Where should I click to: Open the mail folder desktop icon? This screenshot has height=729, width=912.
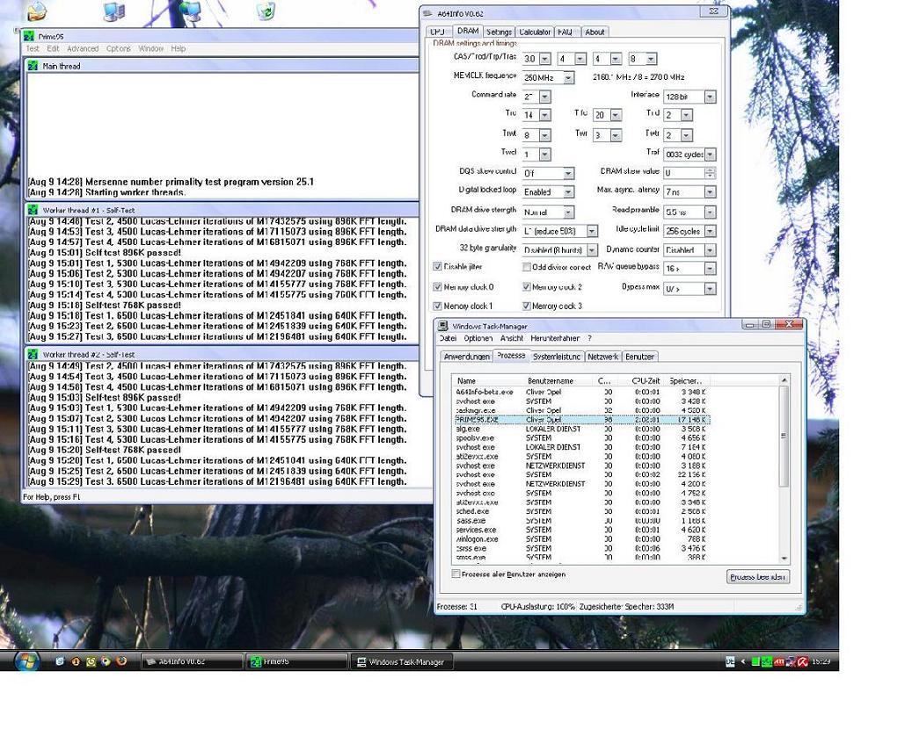click(37, 10)
